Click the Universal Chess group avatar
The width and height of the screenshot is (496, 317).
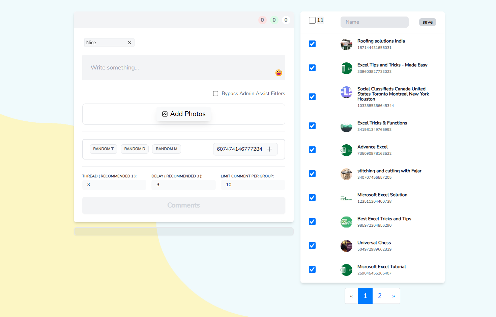click(346, 246)
